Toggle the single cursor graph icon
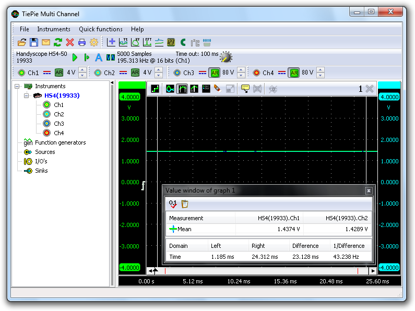 [194, 89]
